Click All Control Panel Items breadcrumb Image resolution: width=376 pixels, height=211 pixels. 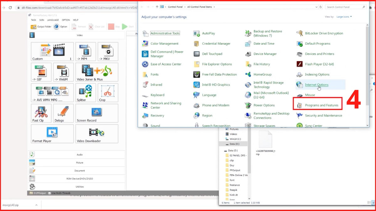[x=199, y=7]
